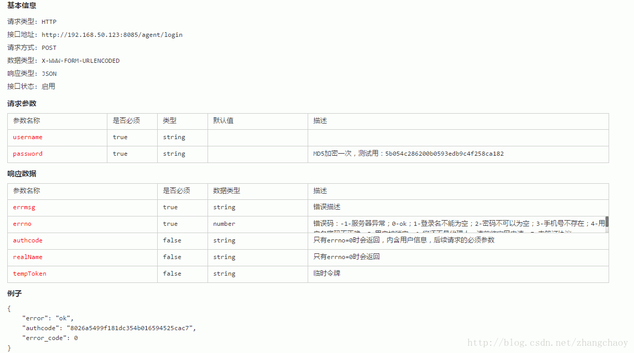This screenshot has width=634, height=353.
Task: Select the X-WWW-FORM-URLENCODED data type text
Action: (x=80, y=60)
